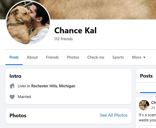Click the home icon in Intro
The height and width of the screenshot is (128, 156).
click(12, 86)
